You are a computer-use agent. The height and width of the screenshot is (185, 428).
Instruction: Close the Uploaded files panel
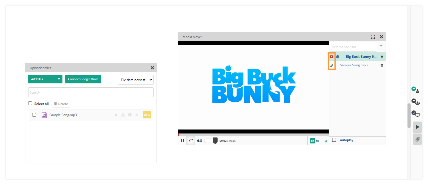coord(152,68)
